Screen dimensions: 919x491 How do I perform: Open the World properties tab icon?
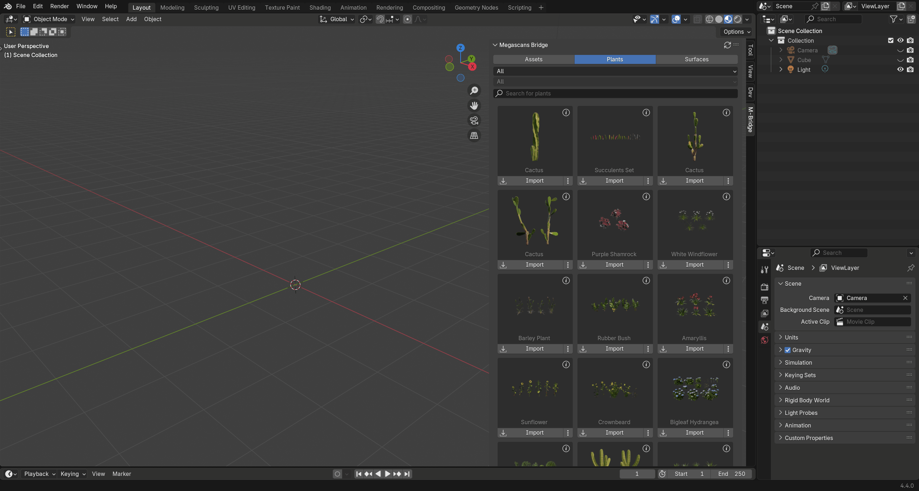coord(764,340)
